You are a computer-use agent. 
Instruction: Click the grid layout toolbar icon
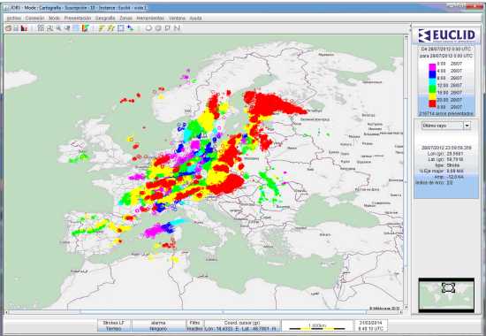coord(41,28)
